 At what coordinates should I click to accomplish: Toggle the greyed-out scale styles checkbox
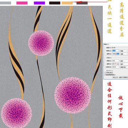coord(105,71)
